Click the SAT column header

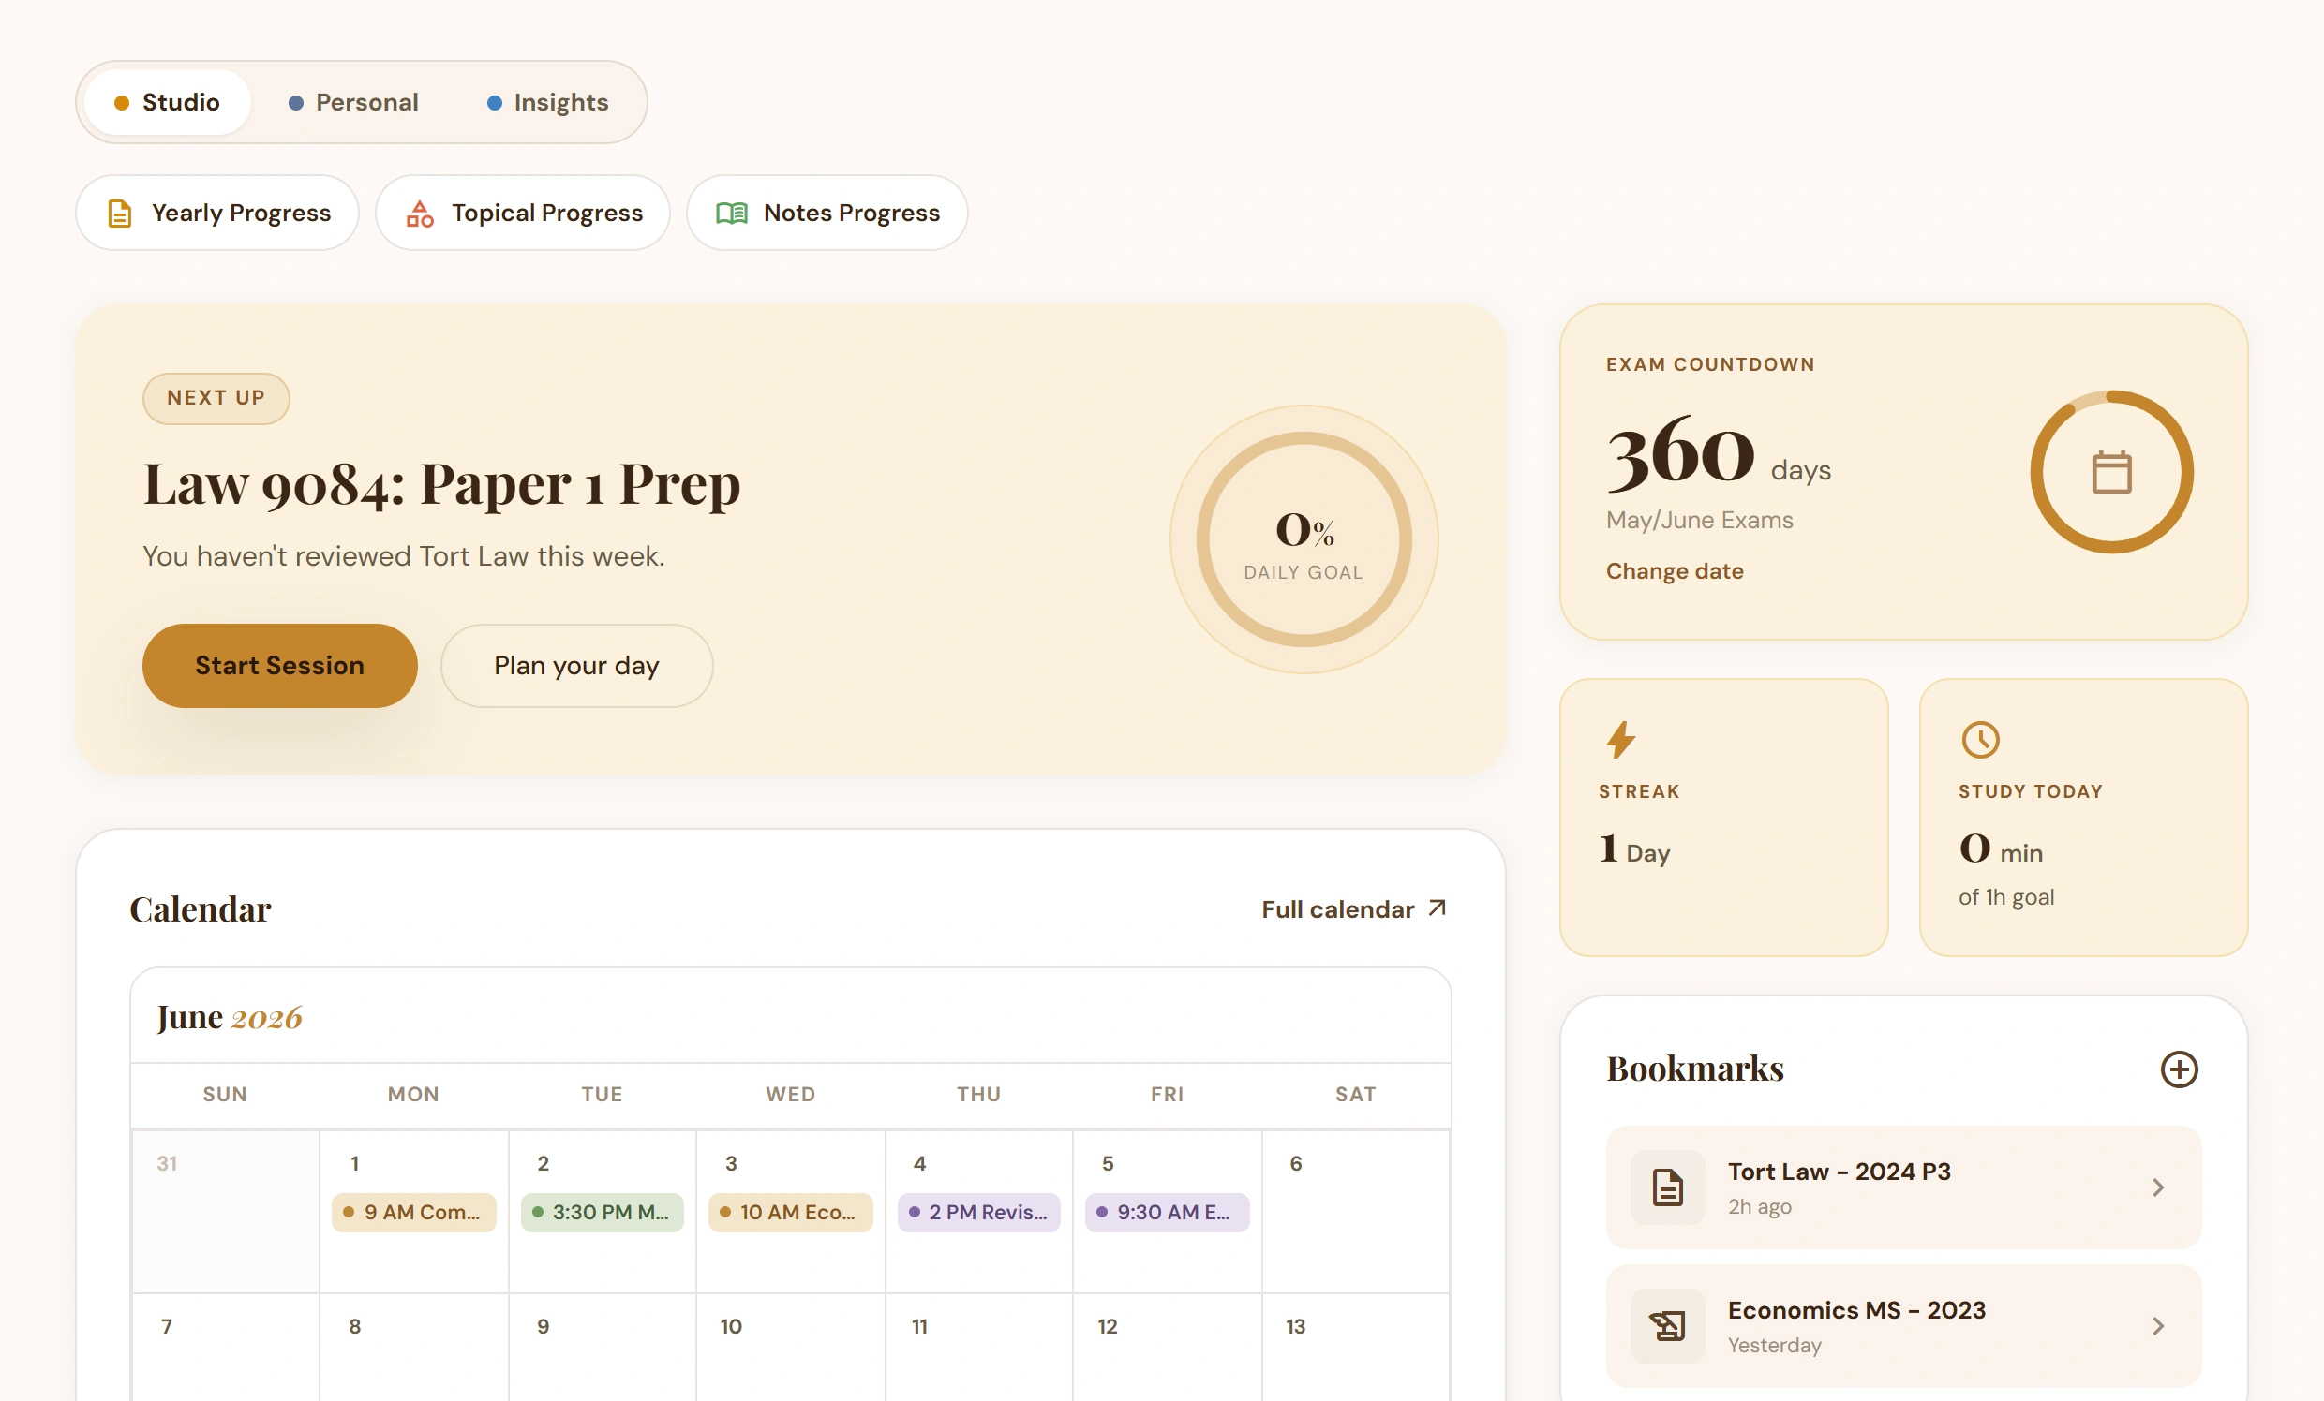click(1355, 1095)
